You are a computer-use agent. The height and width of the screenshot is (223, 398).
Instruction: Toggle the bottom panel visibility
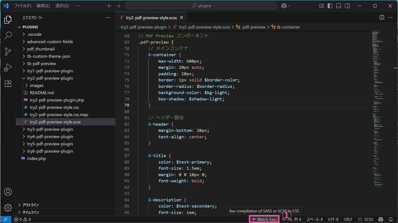coord(339,6)
